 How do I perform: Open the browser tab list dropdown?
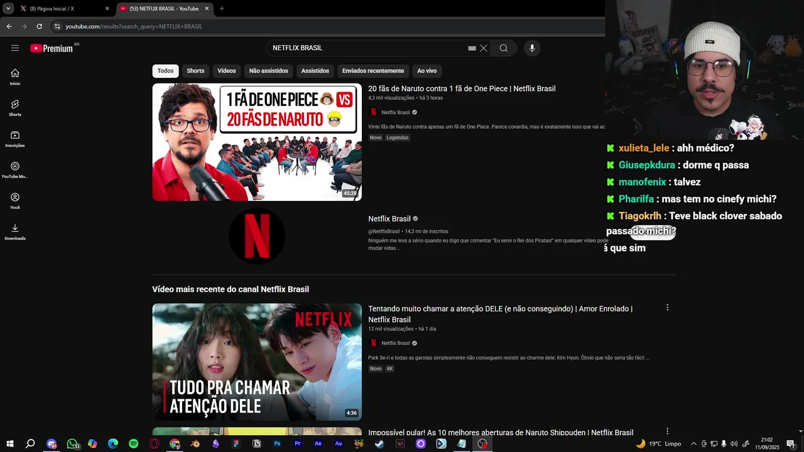click(8, 8)
